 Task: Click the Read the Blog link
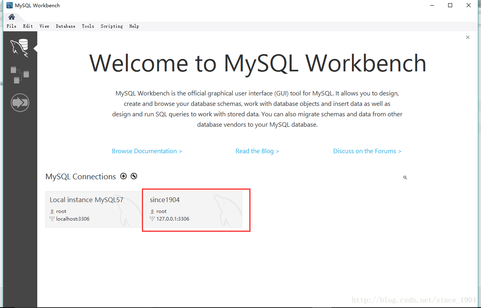[x=257, y=151]
